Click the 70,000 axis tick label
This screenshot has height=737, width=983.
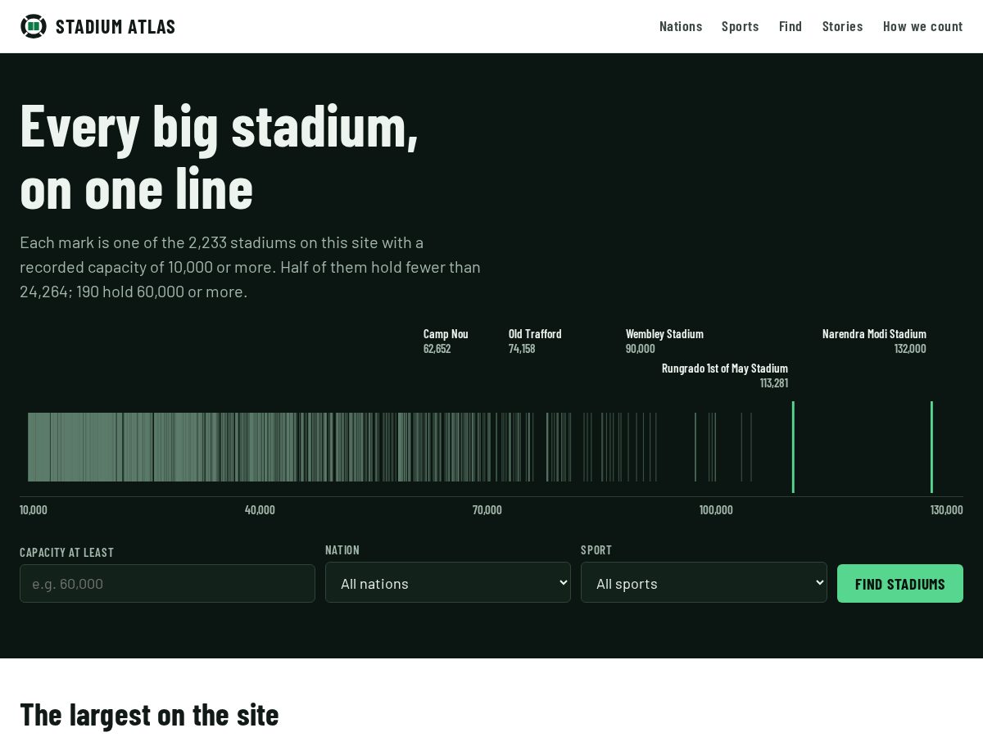pos(487,509)
